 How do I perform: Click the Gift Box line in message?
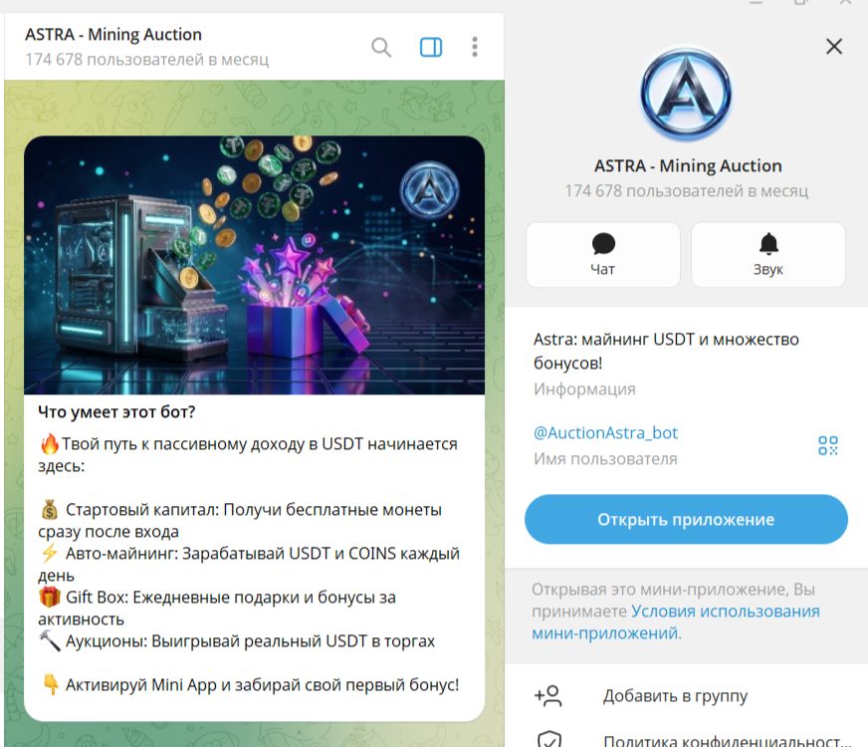click(216, 608)
